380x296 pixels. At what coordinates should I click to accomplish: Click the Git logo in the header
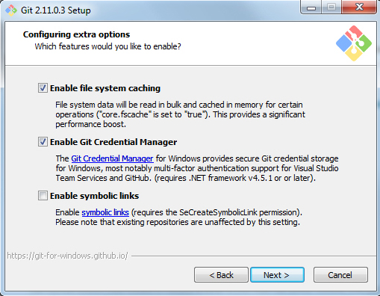tap(354, 43)
